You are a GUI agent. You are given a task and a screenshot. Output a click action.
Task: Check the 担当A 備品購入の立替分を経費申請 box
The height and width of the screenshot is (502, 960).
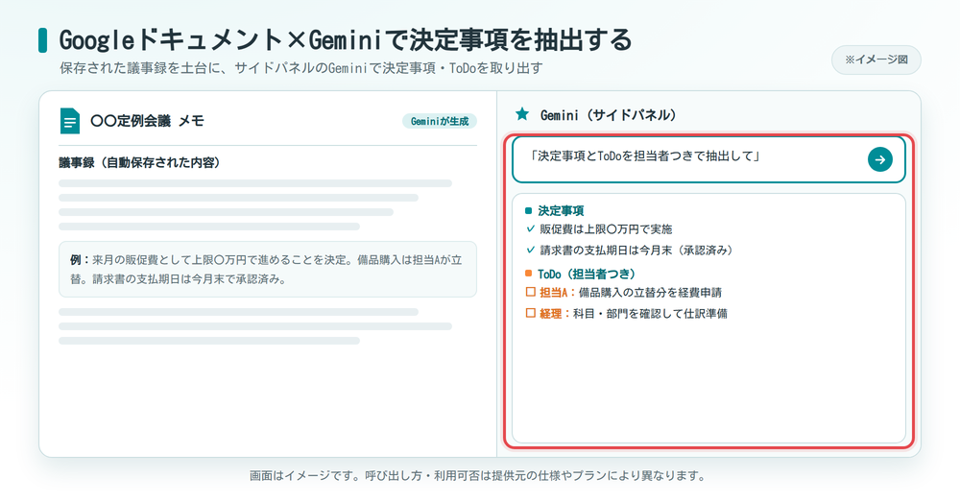(x=531, y=292)
